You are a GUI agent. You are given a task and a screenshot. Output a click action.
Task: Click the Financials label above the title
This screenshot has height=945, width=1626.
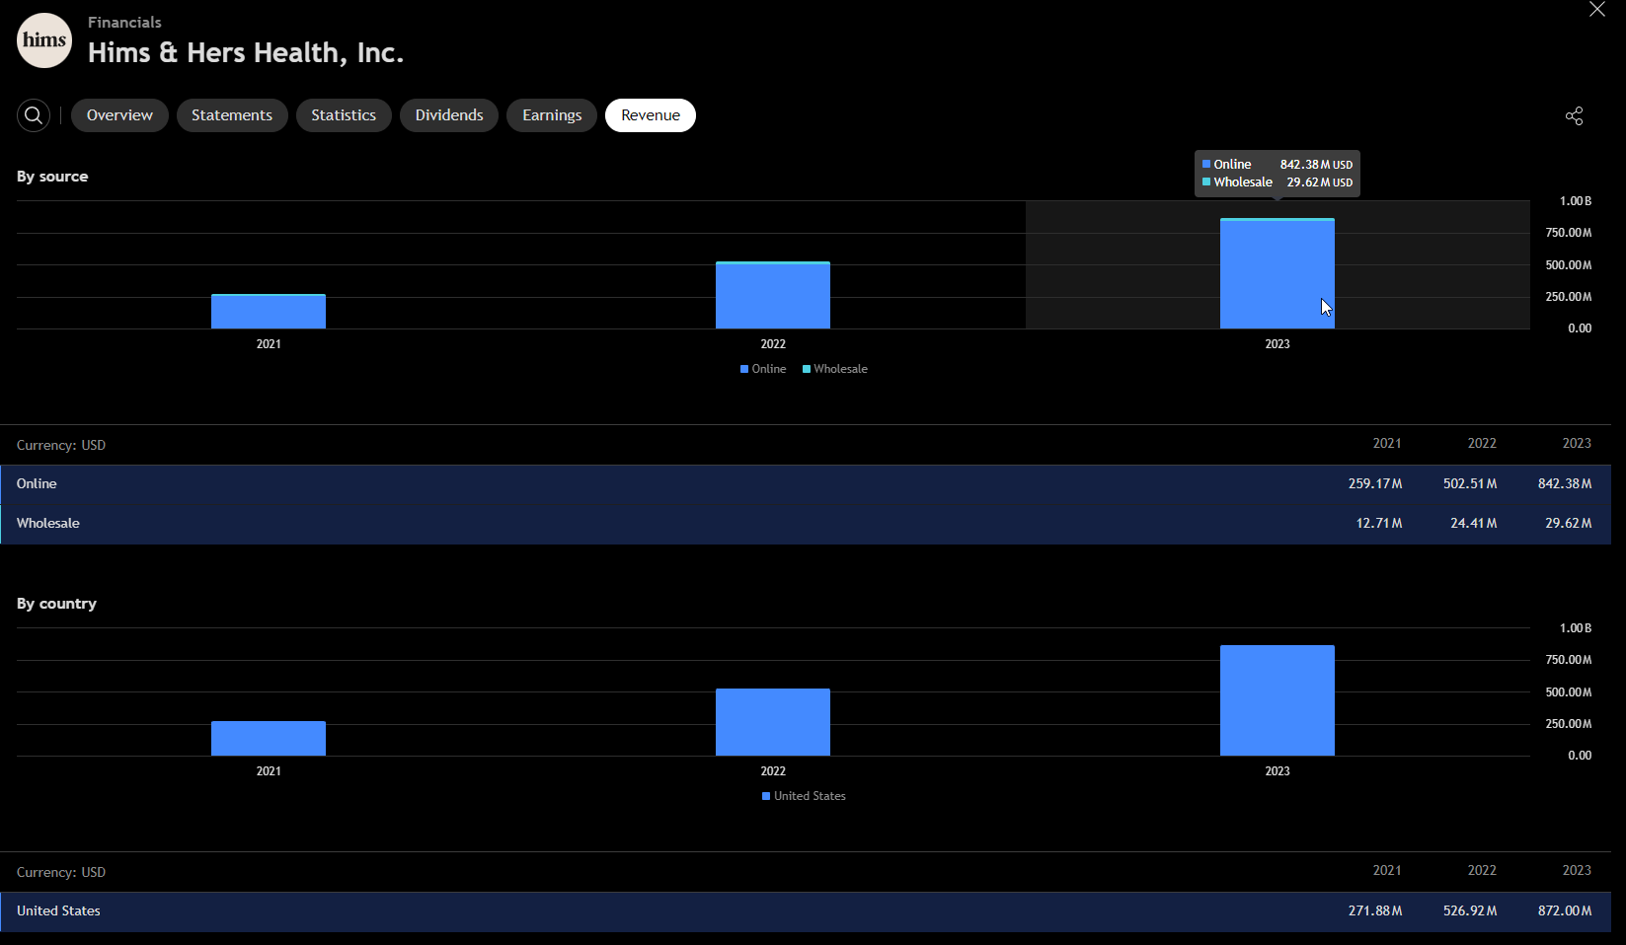point(124,23)
